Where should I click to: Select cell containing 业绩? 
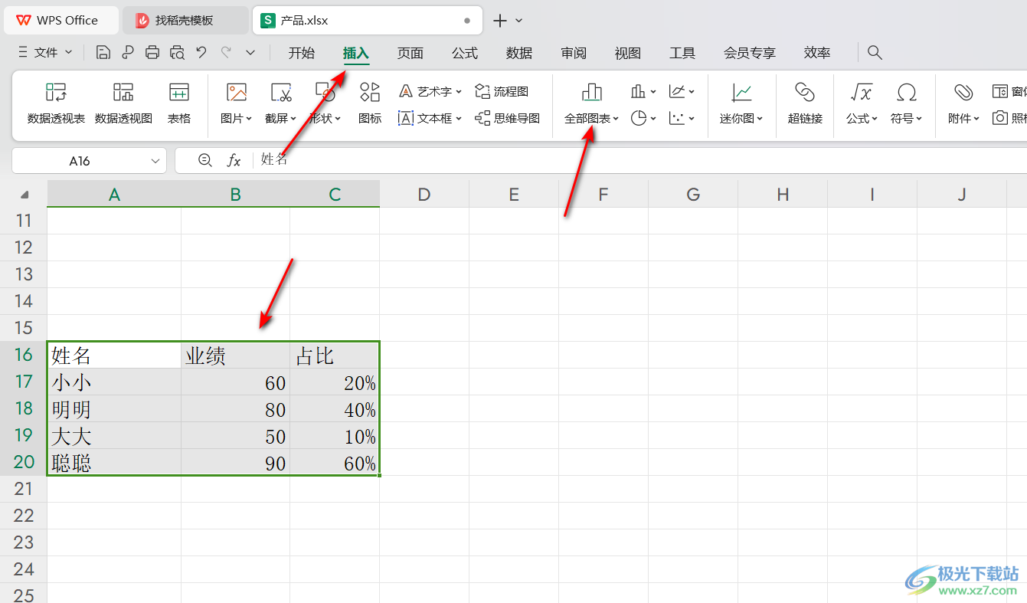pyautogui.click(x=235, y=355)
